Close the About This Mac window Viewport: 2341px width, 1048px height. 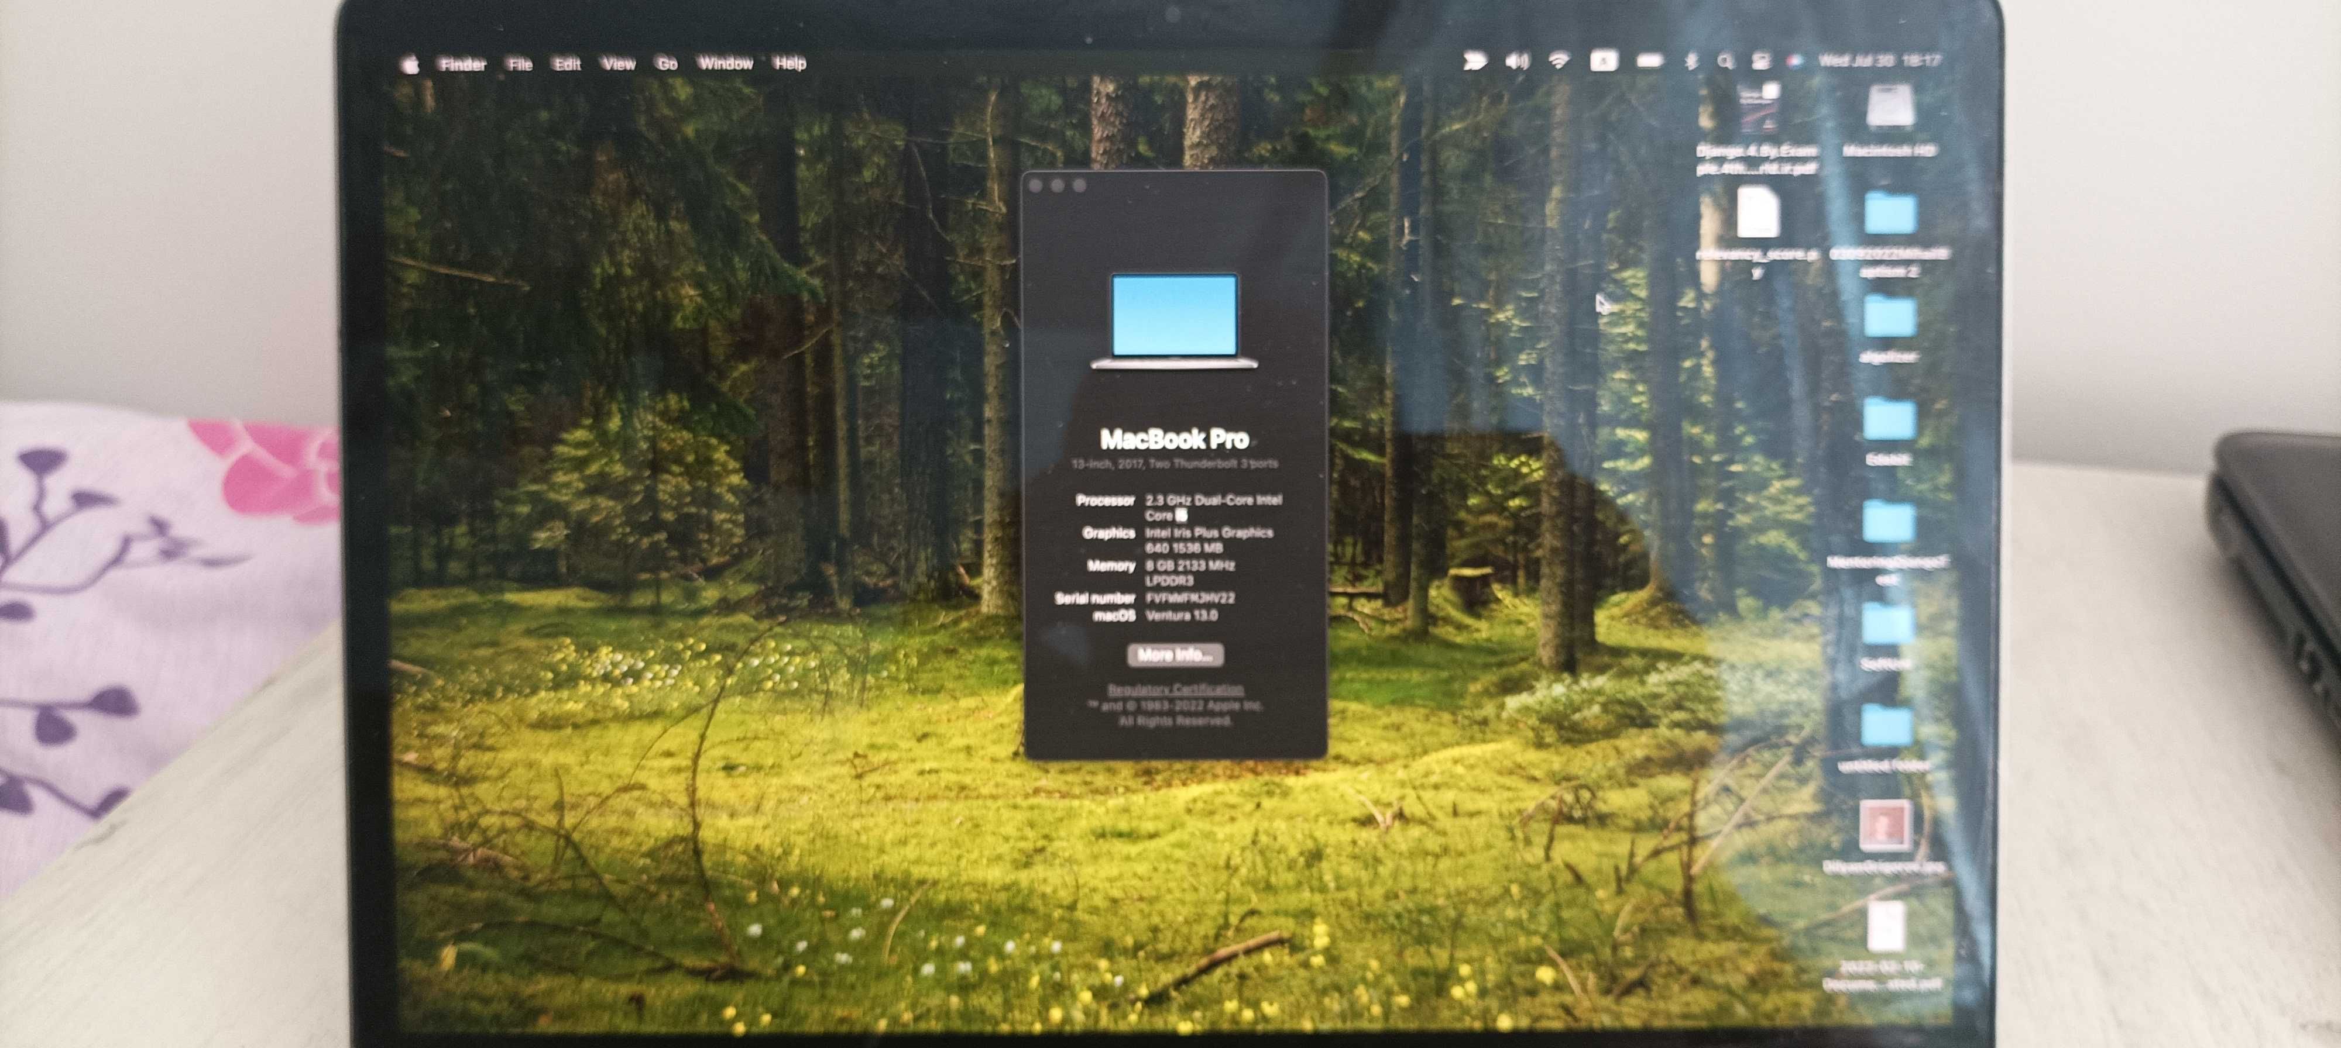[1035, 185]
